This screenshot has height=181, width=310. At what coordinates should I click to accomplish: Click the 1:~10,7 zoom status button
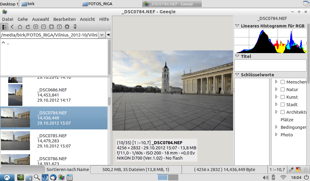pyautogui.click(x=277, y=170)
